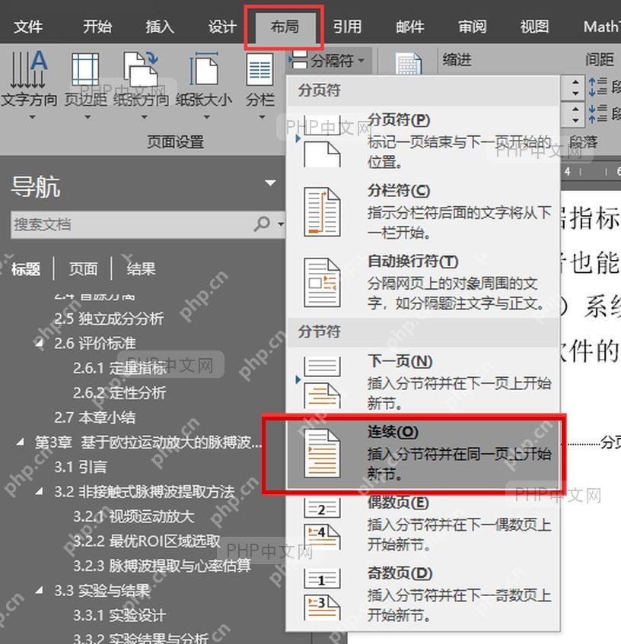Switch to the 邮件 Mailings tab

coord(409,27)
